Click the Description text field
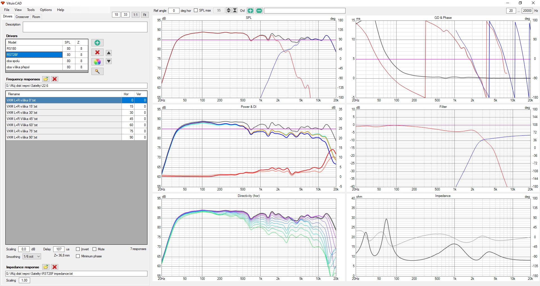540x286 pixels. [x=85, y=27]
